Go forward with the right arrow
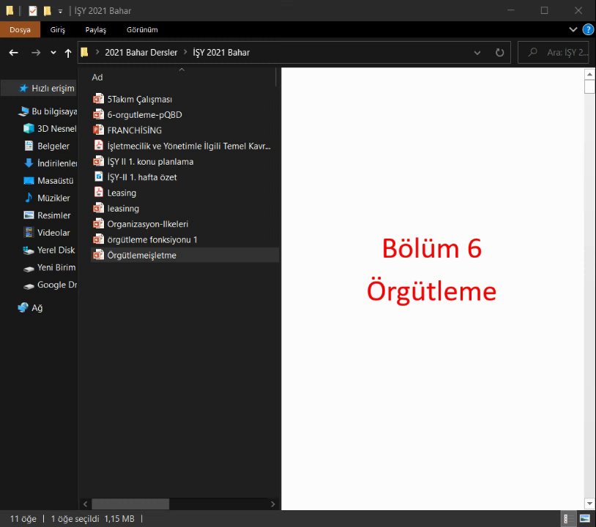 point(36,53)
